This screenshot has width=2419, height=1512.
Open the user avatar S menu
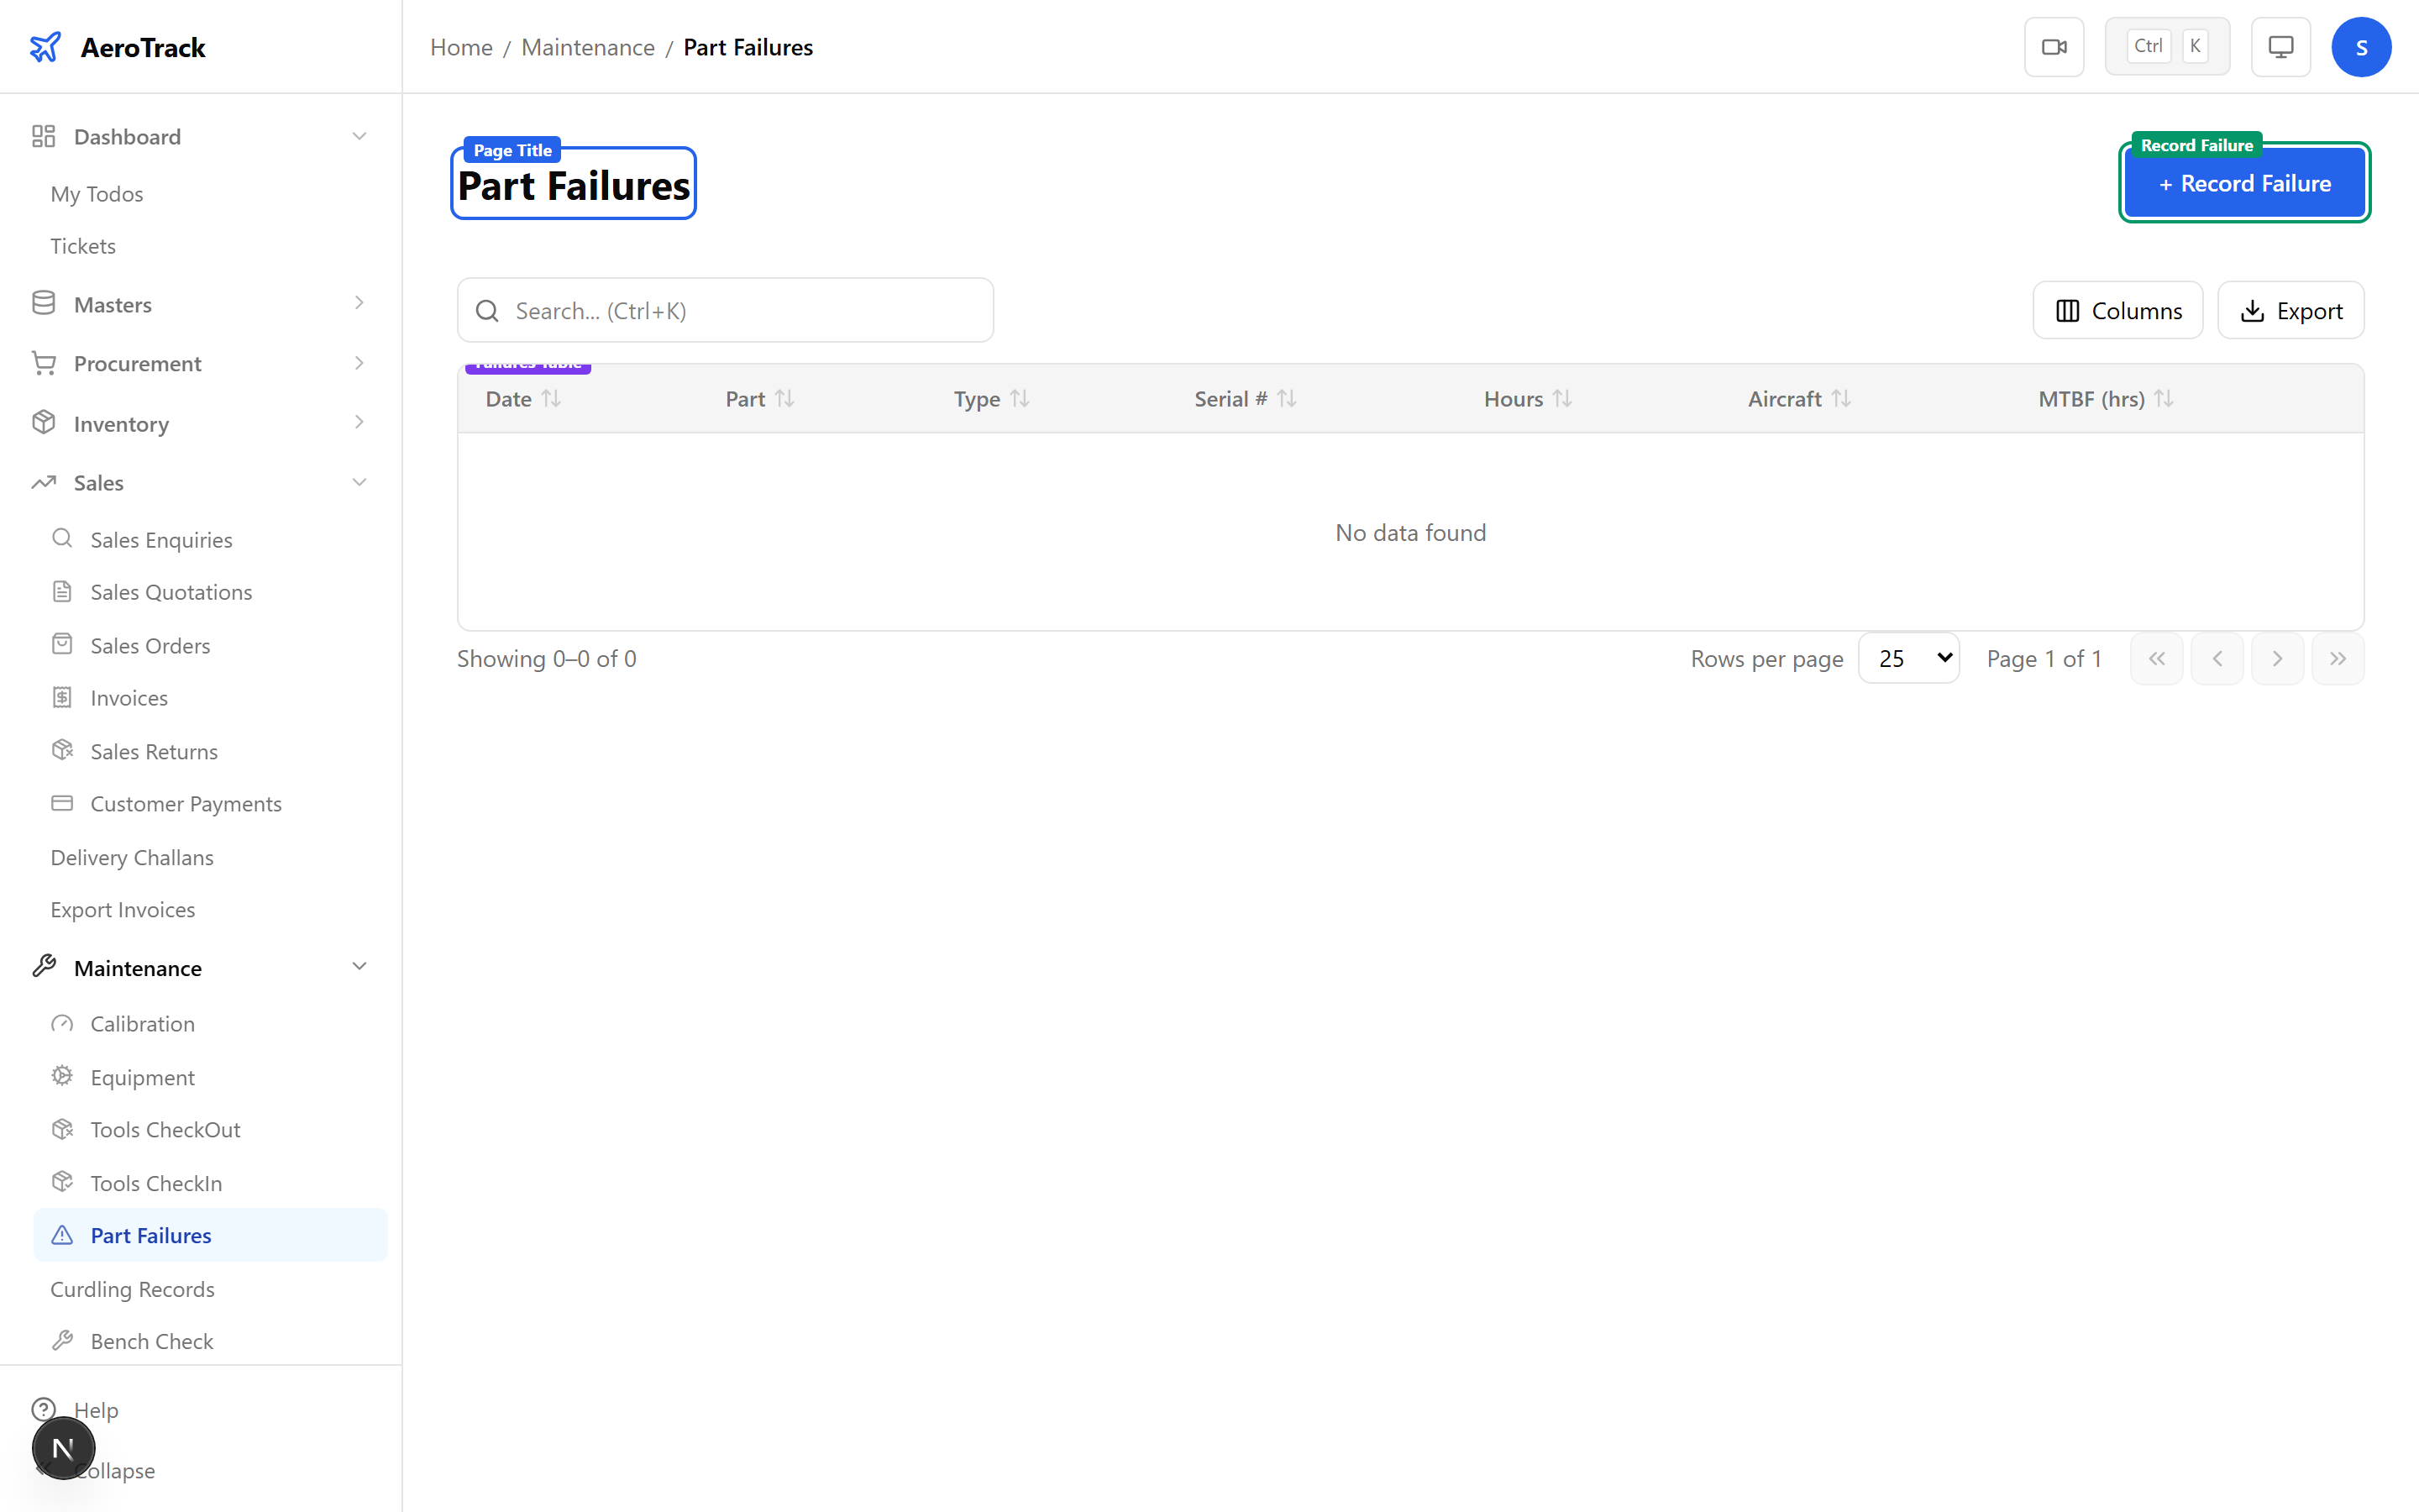click(2360, 47)
